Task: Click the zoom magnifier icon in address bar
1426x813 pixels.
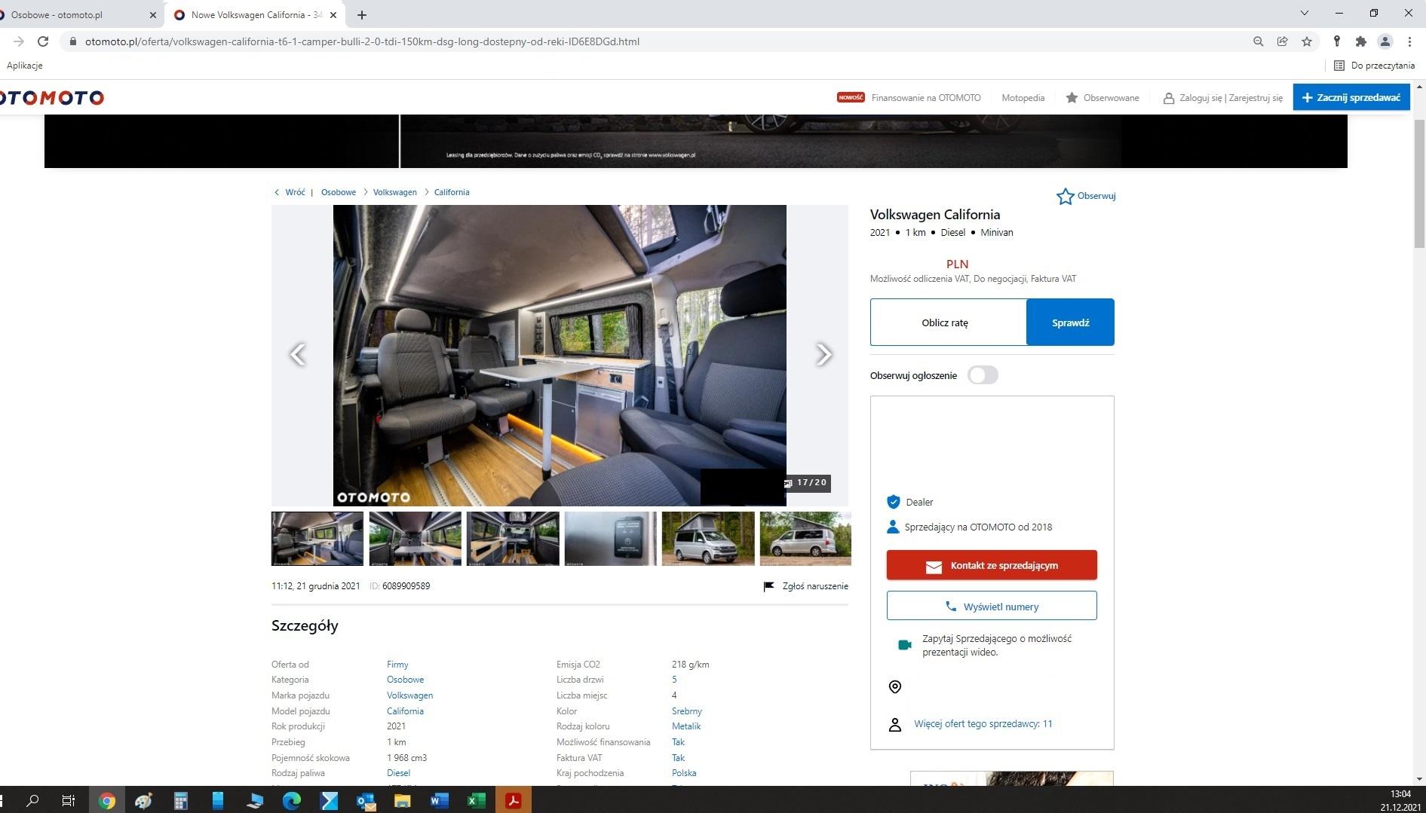Action: tap(1258, 41)
